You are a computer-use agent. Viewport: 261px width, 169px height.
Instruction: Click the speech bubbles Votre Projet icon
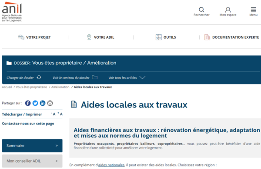pyautogui.click(x=21, y=37)
